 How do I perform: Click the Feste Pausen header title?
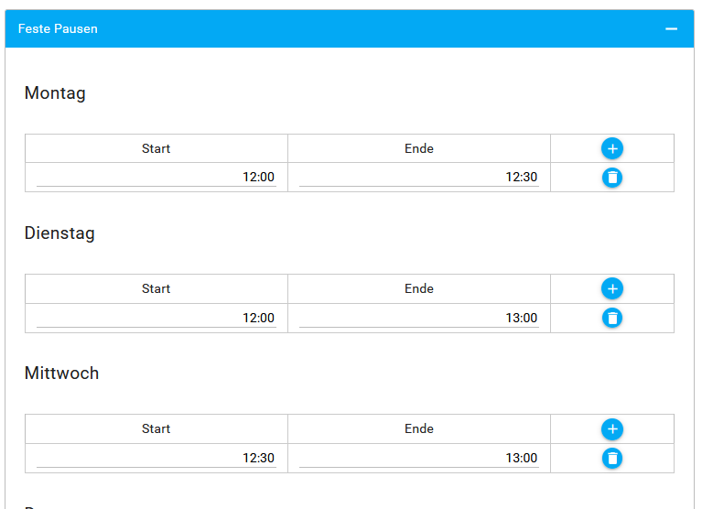coord(58,28)
